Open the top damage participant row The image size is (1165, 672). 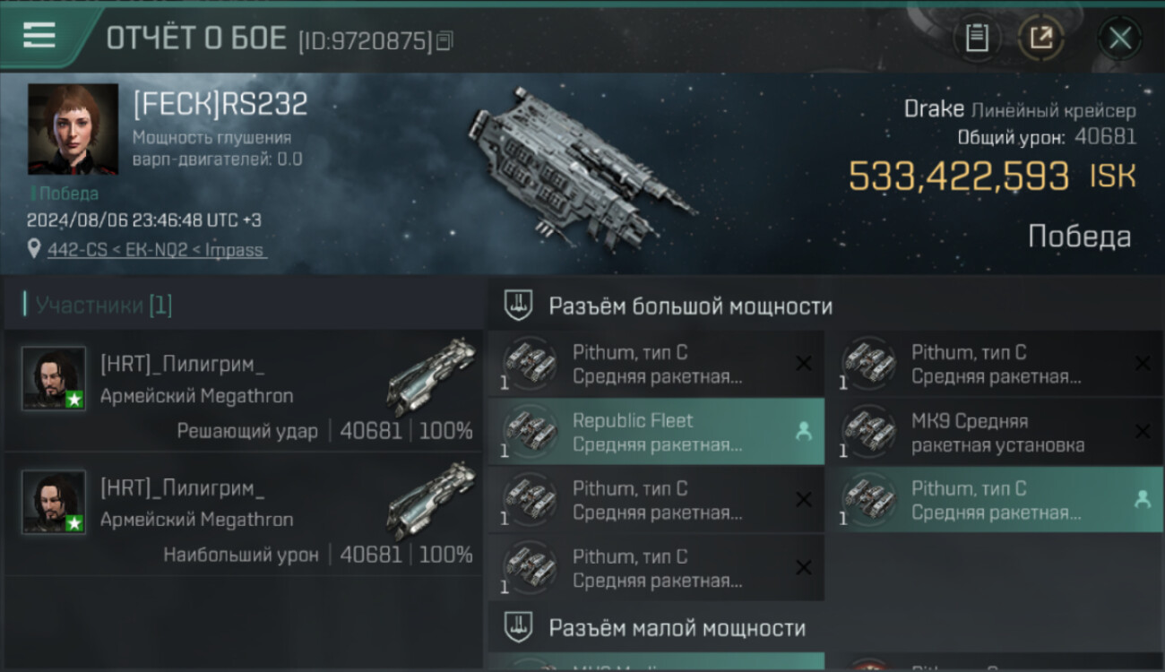point(244,513)
